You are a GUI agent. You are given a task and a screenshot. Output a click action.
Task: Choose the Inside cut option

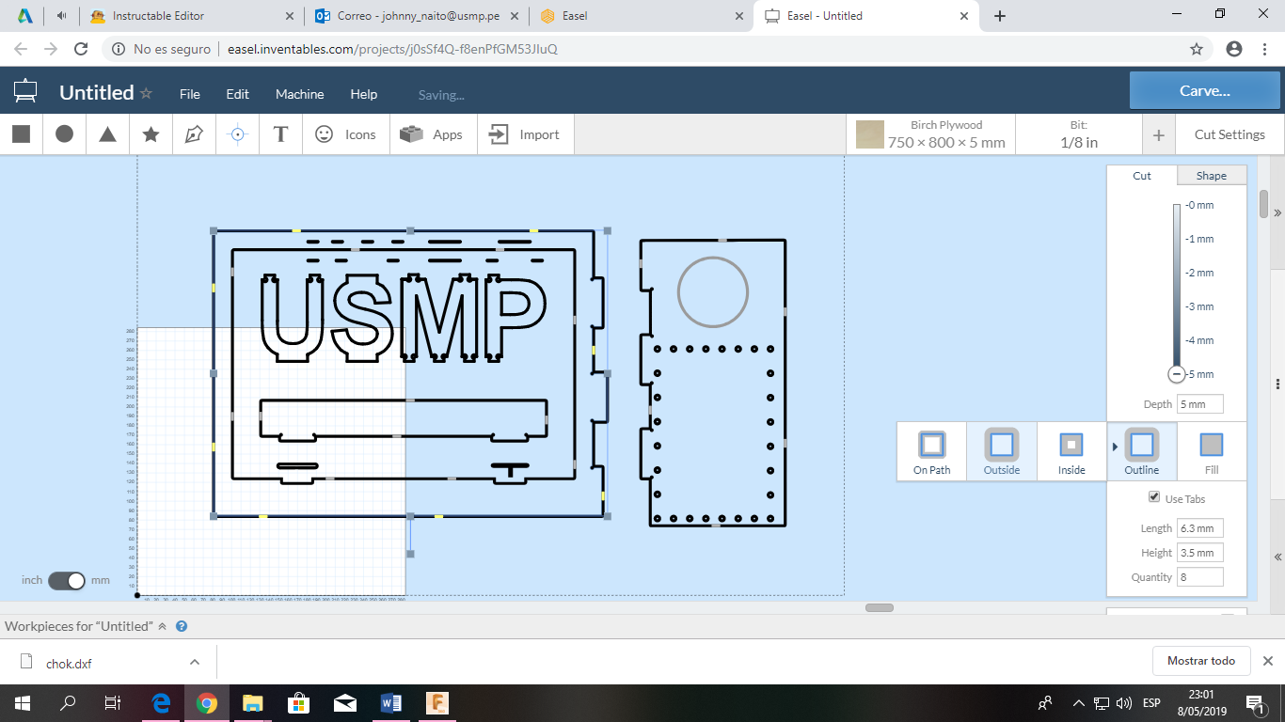coord(1071,452)
